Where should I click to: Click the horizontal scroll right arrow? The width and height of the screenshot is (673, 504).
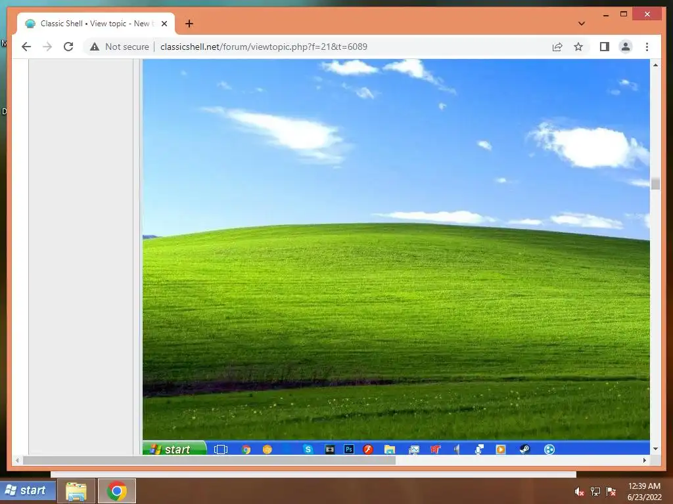click(x=645, y=460)
